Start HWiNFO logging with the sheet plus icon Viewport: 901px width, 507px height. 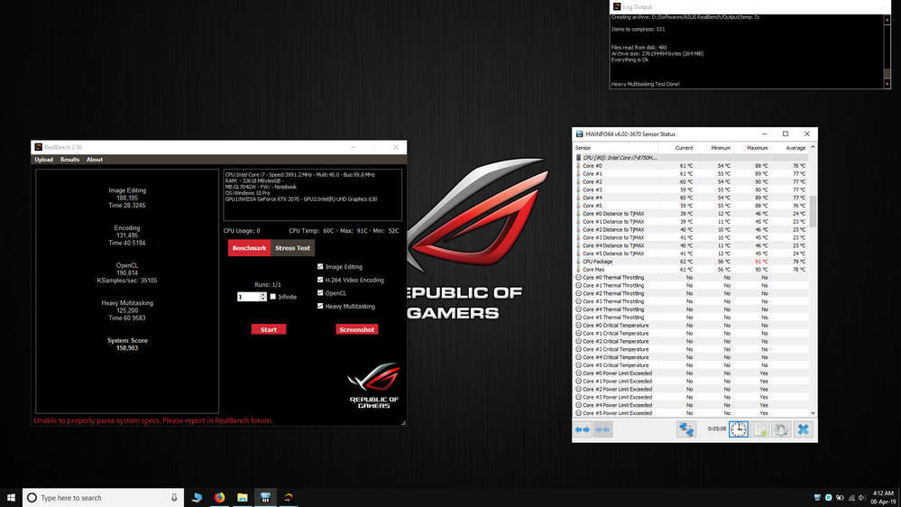(x=760, y=429)
